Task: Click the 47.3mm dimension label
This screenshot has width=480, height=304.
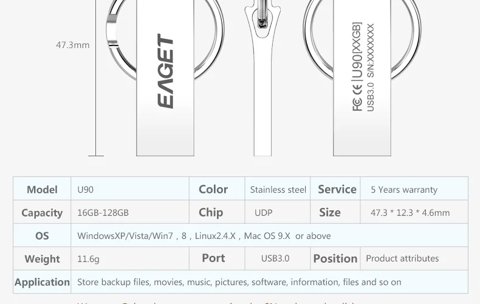Action: coord(73,45)
